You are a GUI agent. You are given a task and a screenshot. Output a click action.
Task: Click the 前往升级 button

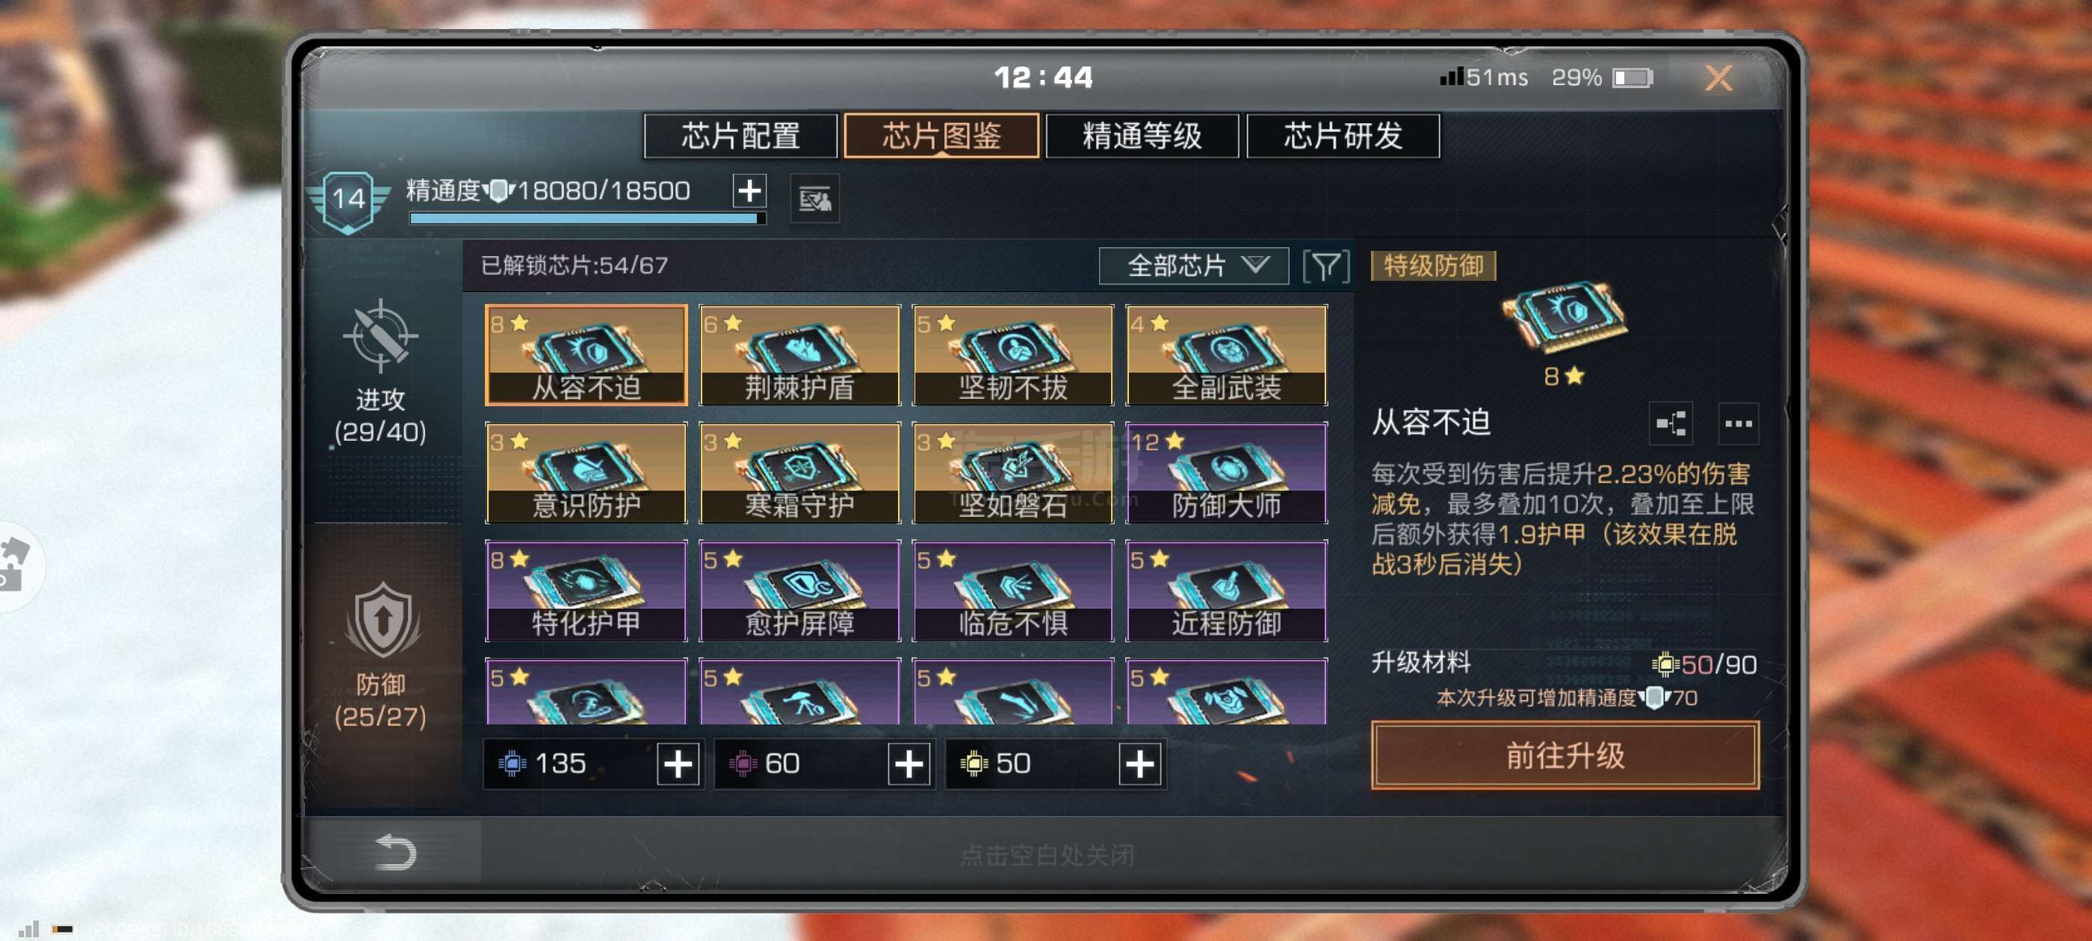1564,755
